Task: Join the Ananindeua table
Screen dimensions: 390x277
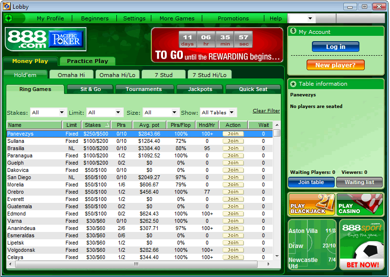Action: pyautogui.click(x=233, y=228)
